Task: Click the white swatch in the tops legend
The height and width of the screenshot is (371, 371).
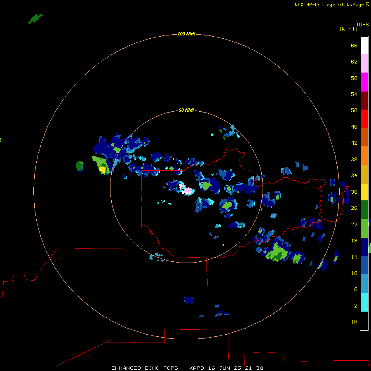Action: [x=364, y=45]
